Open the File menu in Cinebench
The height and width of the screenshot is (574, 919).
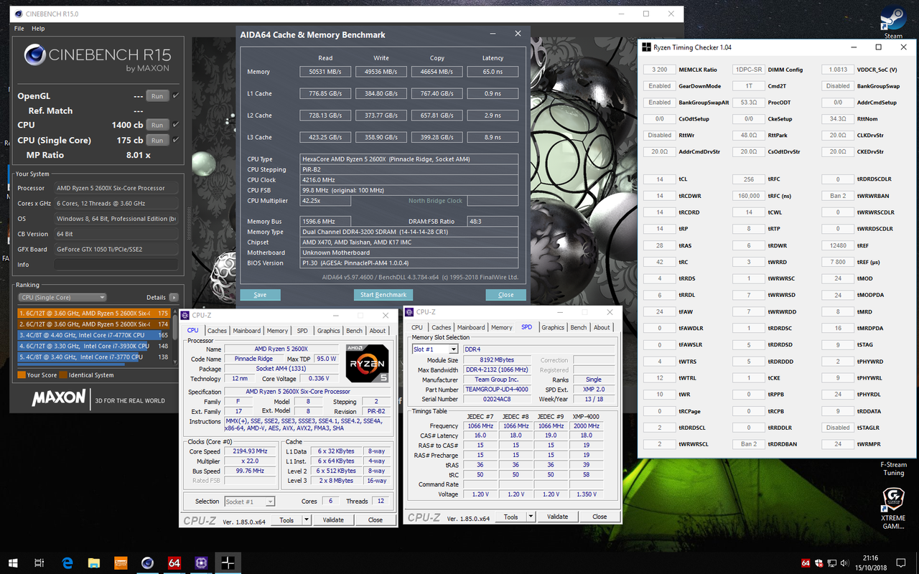(19, 29)
